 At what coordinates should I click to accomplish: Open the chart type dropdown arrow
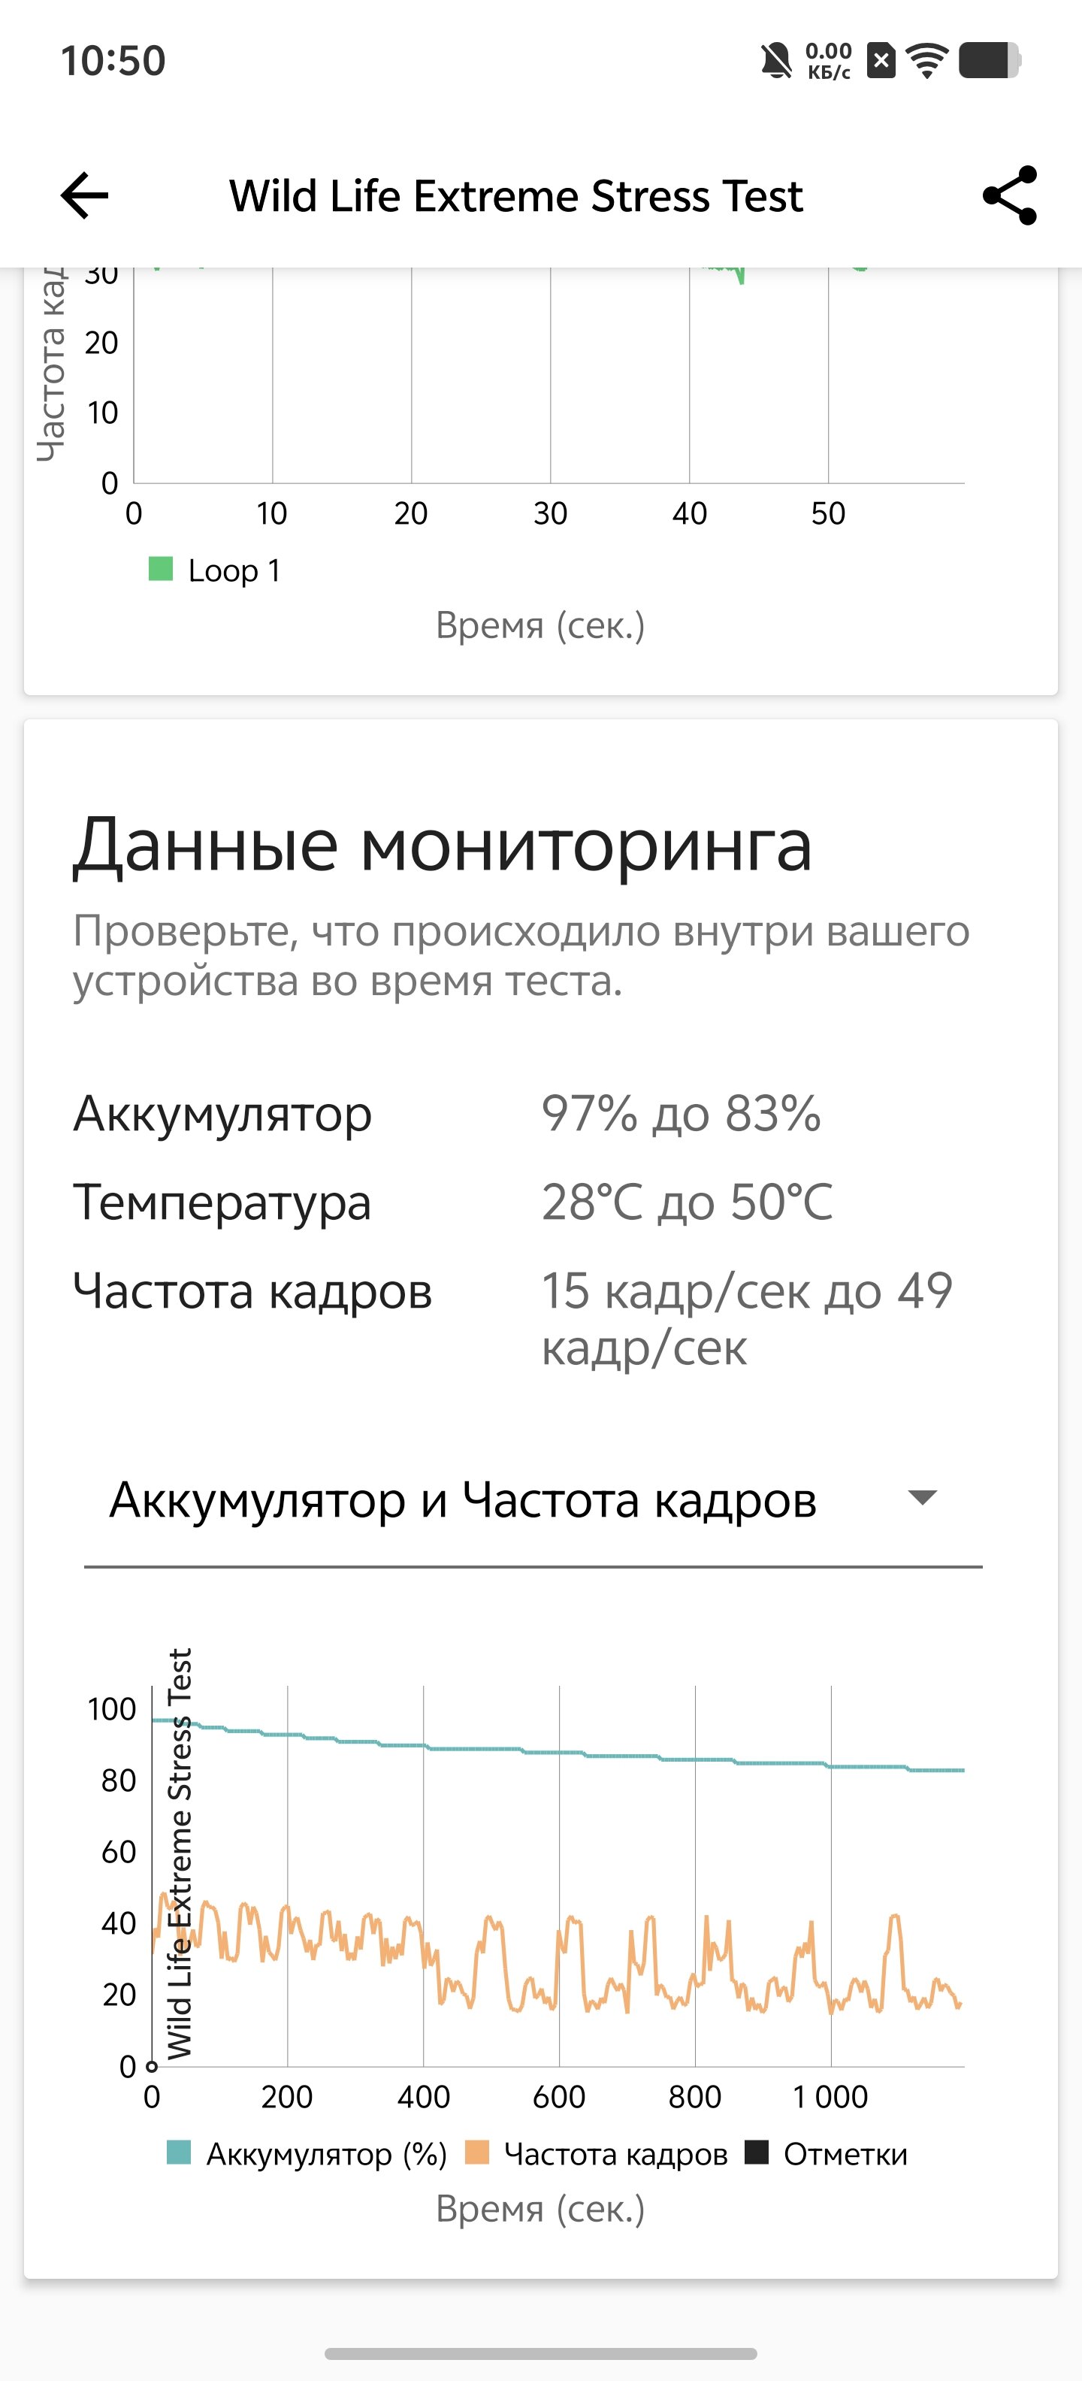point(923,1497)
